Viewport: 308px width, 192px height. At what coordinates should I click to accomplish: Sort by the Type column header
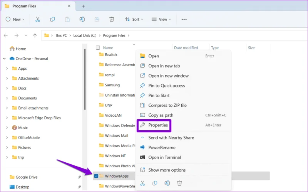point(215,47)
